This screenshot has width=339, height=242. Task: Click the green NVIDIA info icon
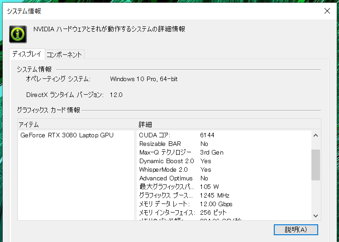18,34
